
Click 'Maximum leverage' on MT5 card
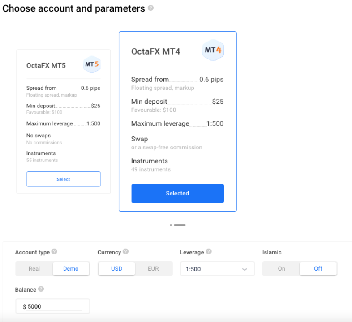point(49,123)
